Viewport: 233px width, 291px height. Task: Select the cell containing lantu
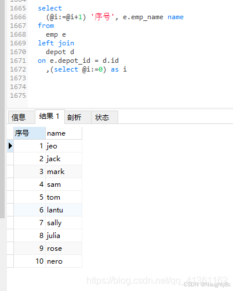[64, 210]
